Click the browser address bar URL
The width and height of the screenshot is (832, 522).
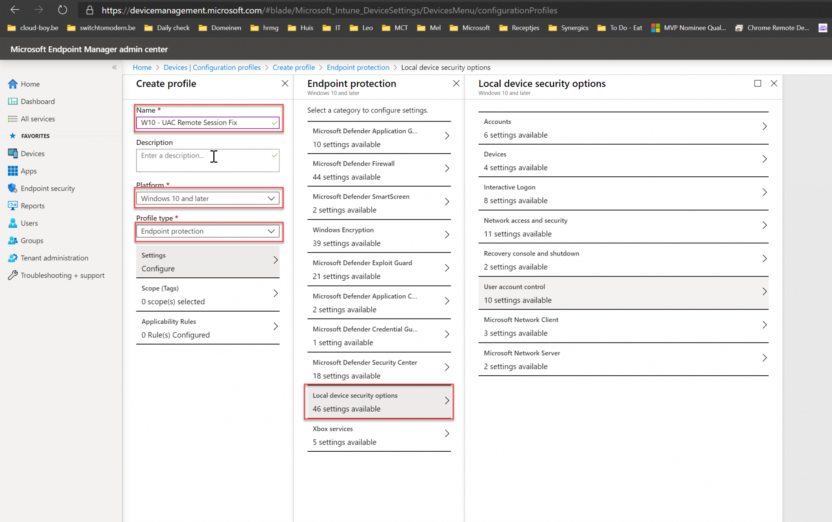click(329, 10)
